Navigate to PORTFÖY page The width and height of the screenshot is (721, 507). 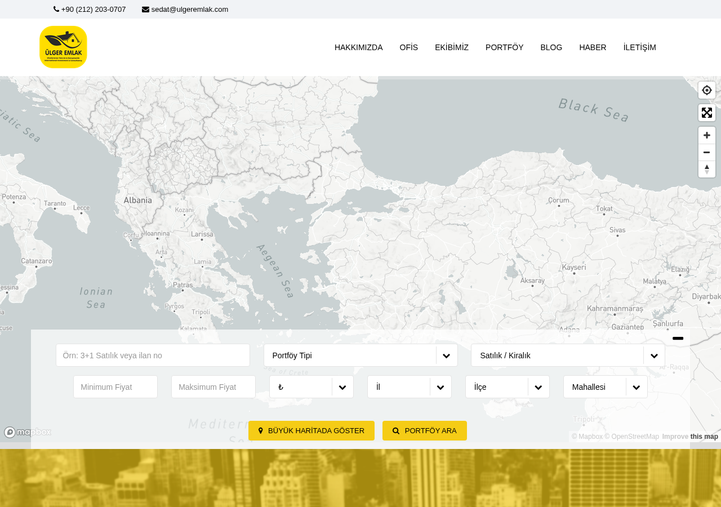(505, 47)
